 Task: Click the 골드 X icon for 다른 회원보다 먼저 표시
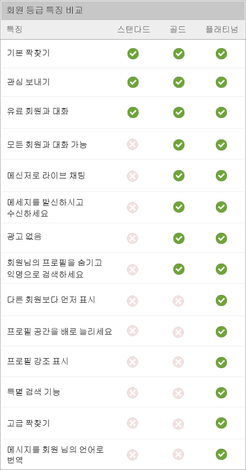point(178,301)
